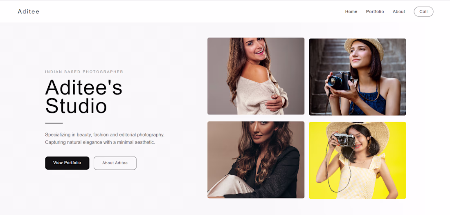This screenshot has height=215, width=450.
Task: Click the wide straw hat in yellow photo
Action: [x=358, y=134]
